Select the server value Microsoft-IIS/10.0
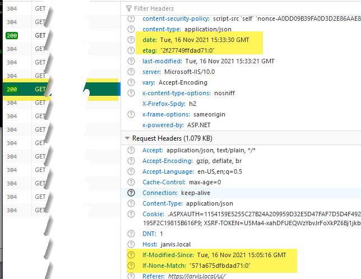 [189, 72]
